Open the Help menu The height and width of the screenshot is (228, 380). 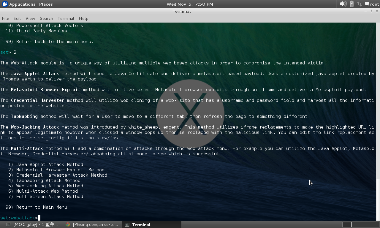pos(83,18)
